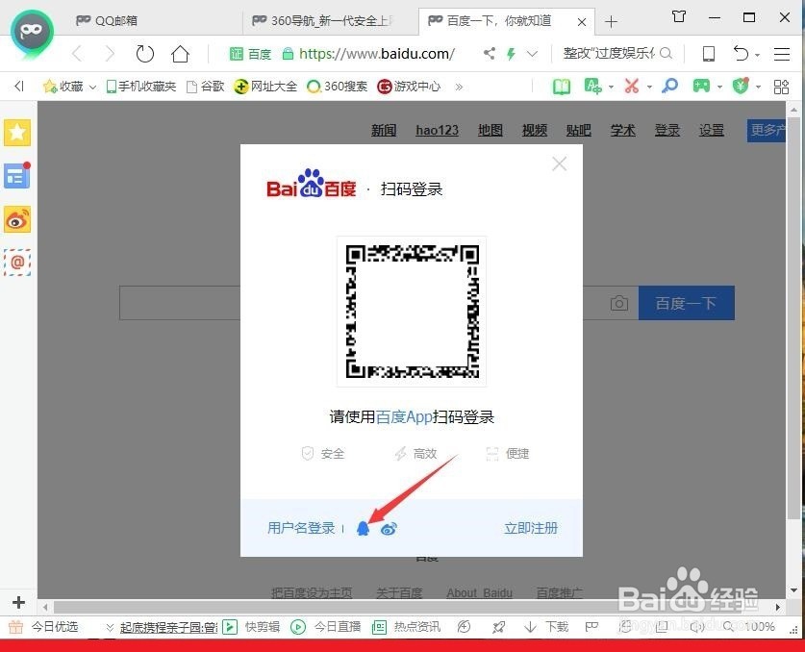
Task: Click the undo closed tab icon
Action: 741,54
